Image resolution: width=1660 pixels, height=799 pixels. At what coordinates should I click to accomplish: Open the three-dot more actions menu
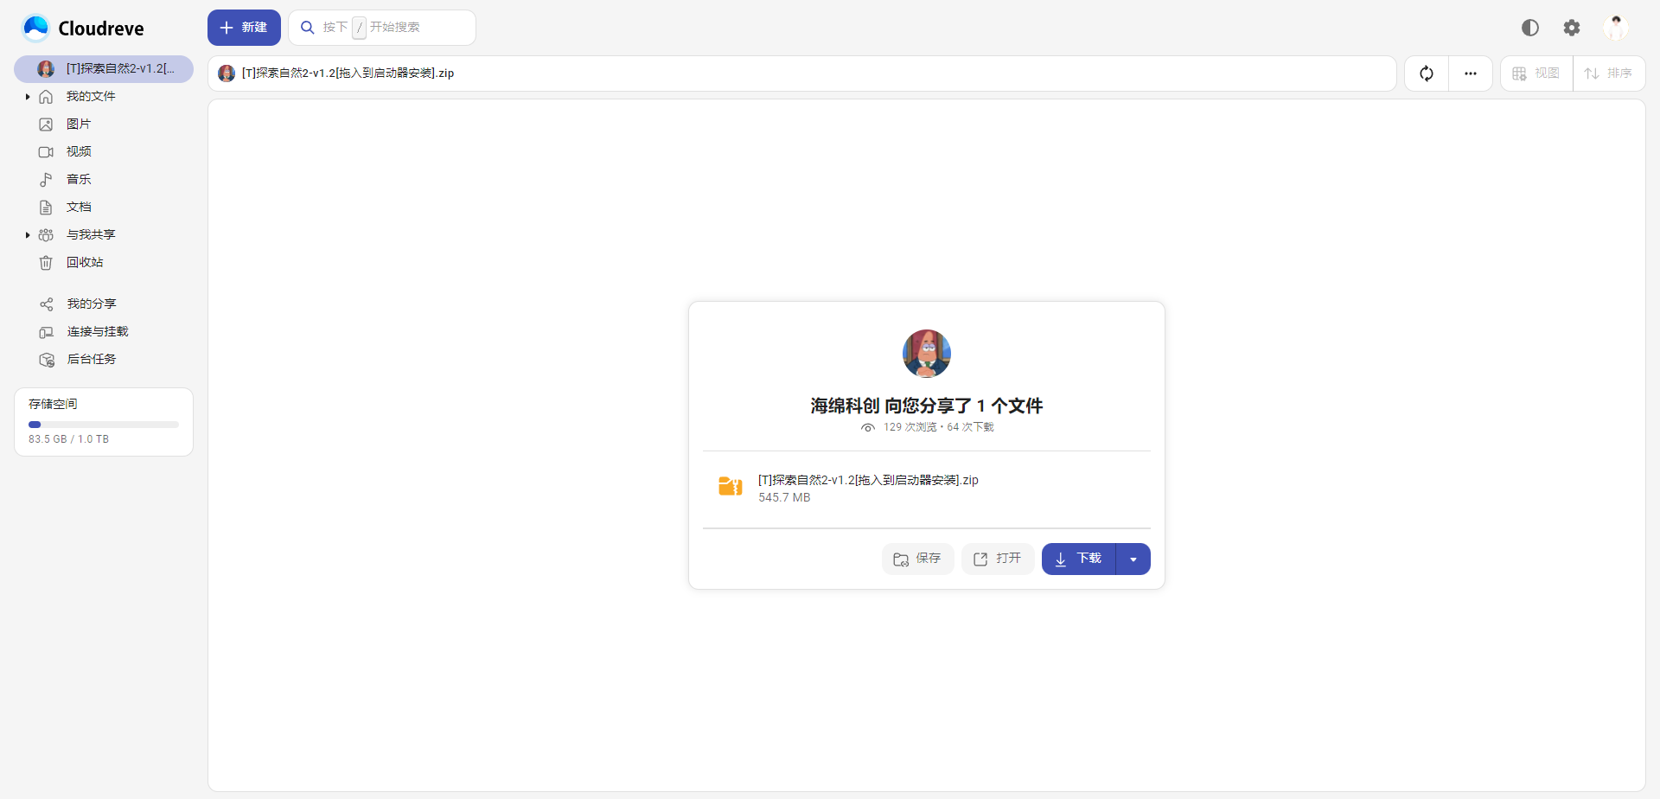tap(1470, 74)
